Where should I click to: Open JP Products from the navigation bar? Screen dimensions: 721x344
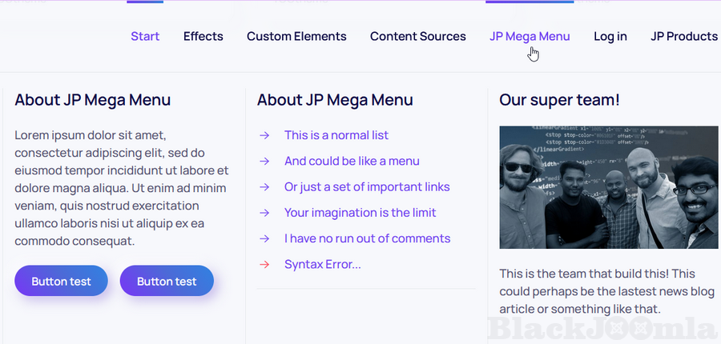(683, 36)
